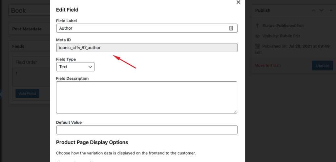Click the Add Field button
This screenshot has height=162, width=336.
point(27,94)
